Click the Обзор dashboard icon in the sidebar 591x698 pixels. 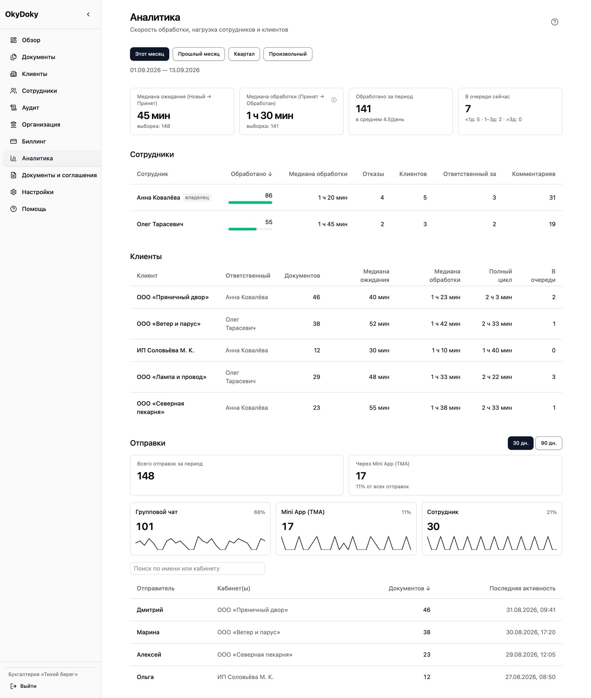[14, 40]
